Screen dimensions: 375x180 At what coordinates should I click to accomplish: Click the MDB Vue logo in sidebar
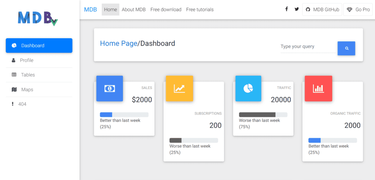(x=38, y=18)
